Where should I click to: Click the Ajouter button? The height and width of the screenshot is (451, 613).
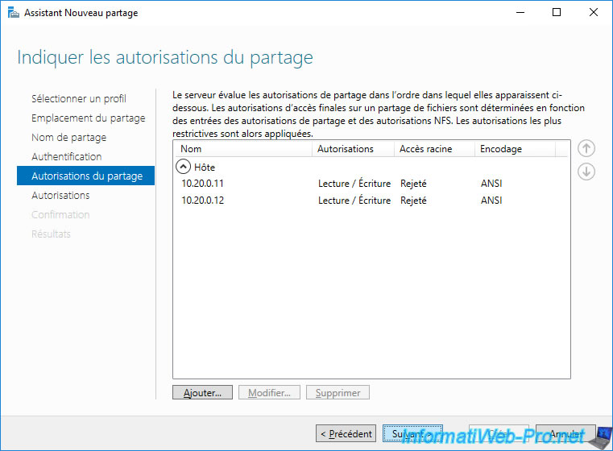pos(202,393)
